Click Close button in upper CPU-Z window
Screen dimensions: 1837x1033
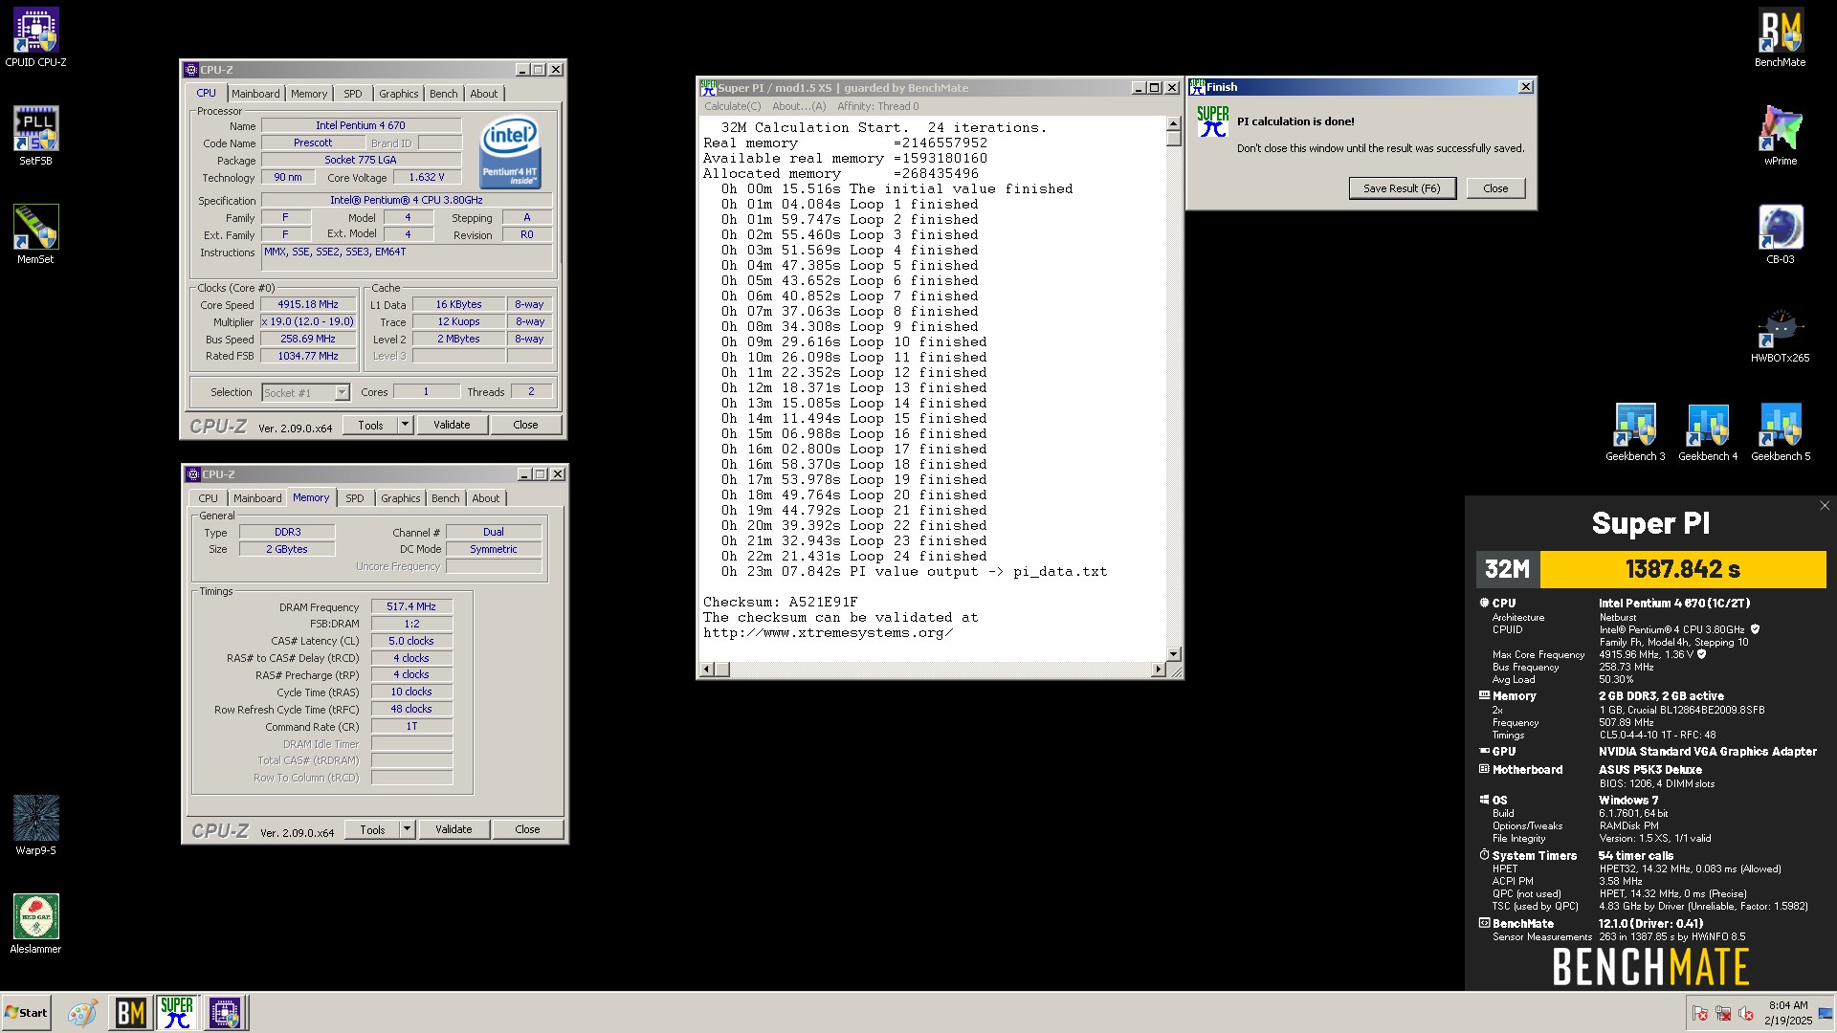tap(525, 425)
